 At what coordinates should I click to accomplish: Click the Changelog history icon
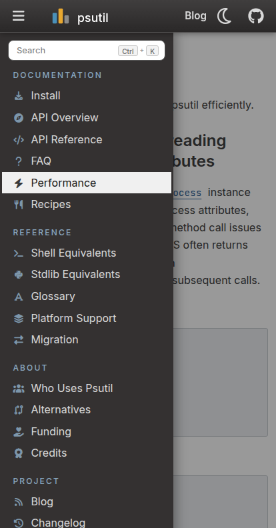click(x=19, y=523)
